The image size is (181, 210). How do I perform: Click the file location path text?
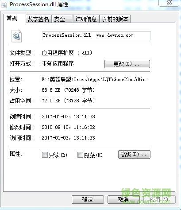pos(94,79)
